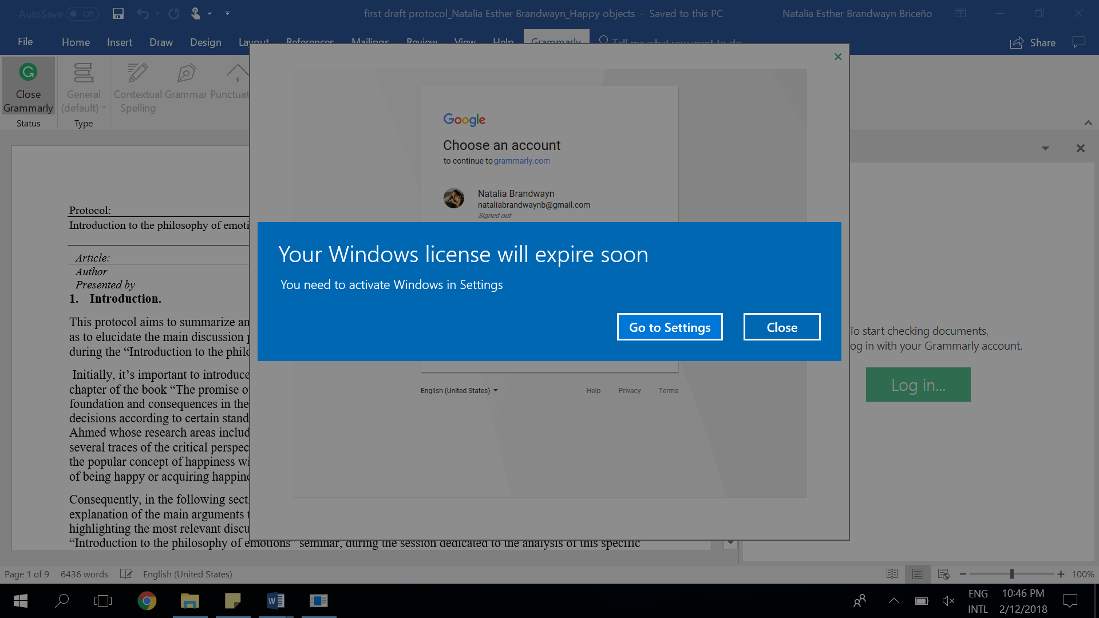Image resolution: width=1099 pixels, height=618 pixels.
Task: Save the document with the floppy icon
Action: pos(118,13)
